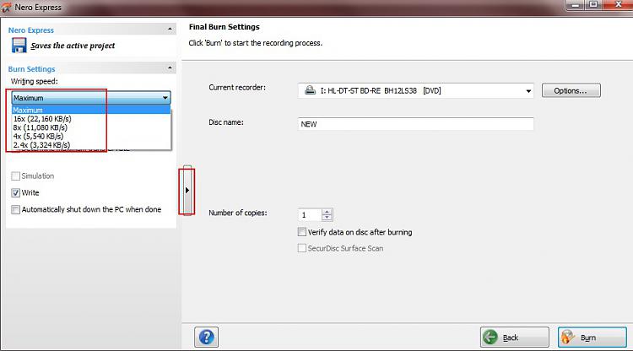Enable Automatically shut down the PC
633x351 pixels.
pyautogui.click(x=16, y=209)
